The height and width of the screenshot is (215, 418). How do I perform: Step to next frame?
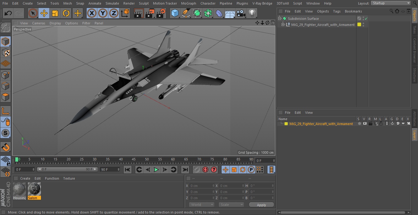click(165, 170)
